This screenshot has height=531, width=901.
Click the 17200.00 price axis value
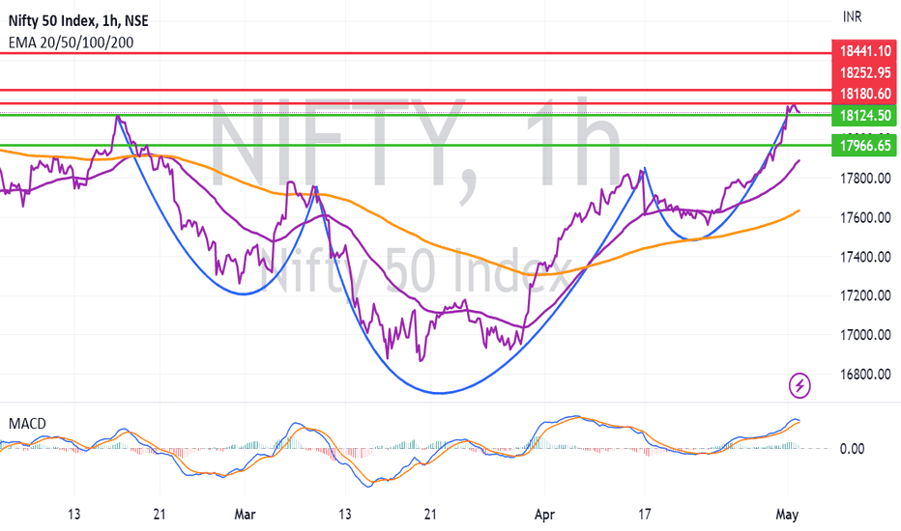865,295
